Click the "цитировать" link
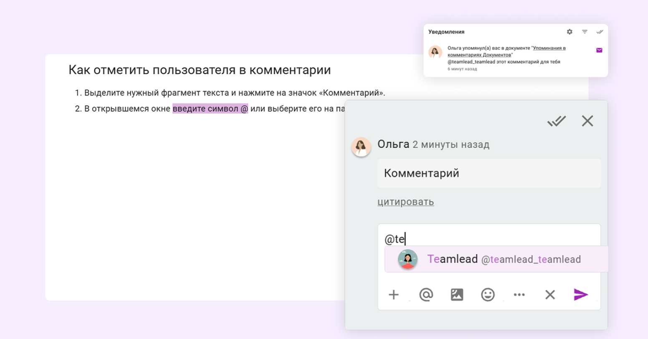The height and width of the screenshot is (339, 648). point(405,202)
